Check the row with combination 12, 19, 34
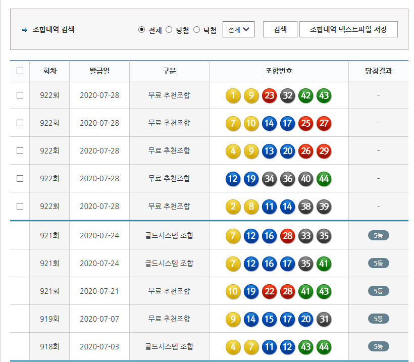The height and width of the screenshot is (362, 414). (x=20, y=178)
